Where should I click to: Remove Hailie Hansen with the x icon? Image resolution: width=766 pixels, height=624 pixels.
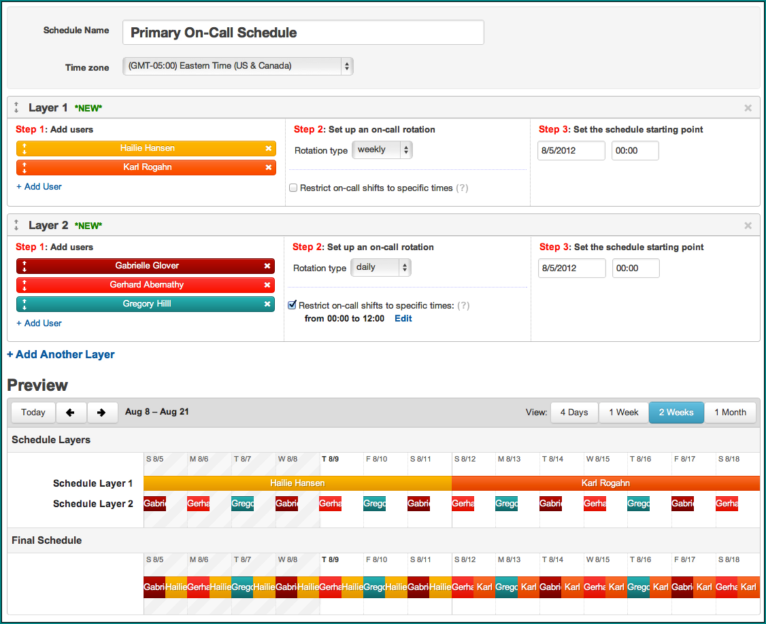tap(268, 148)
